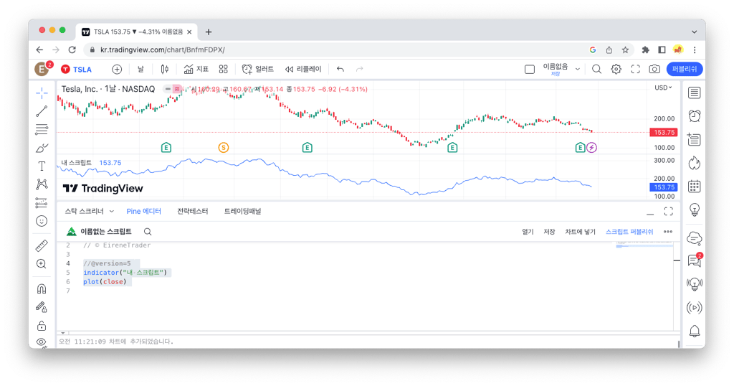Screen dimensions: 734x386
Task: Open the notifications bell panel
Action: pos(694,331)
